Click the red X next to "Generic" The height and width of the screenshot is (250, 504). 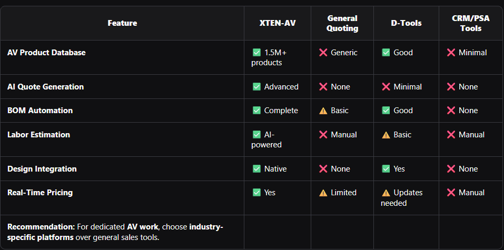pos(323,53)
